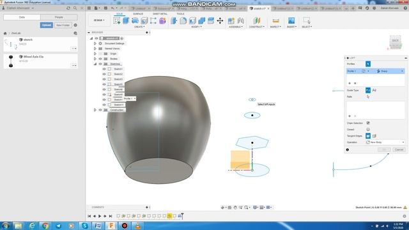409x230 pixels.
Task: Open the Wheel Axle Ele file thumbnail
Action: tap(11, 61)
